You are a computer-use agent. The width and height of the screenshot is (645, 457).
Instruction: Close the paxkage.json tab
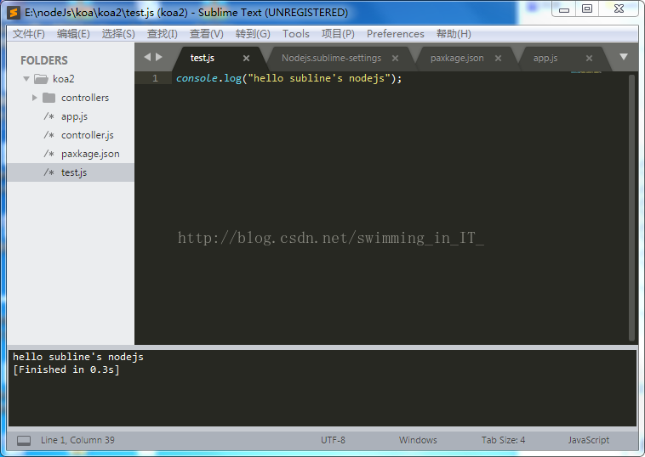click(498, 59)
